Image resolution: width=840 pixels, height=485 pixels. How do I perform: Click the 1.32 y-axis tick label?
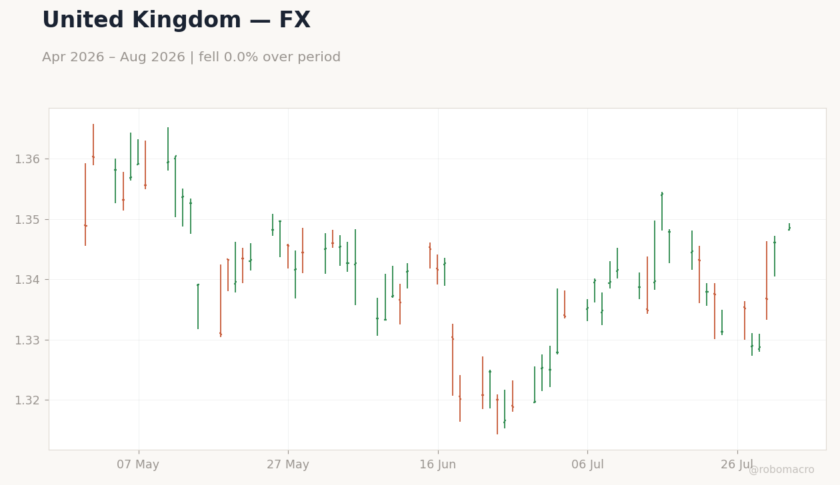27,400
